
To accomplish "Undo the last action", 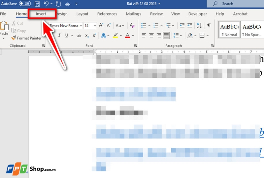I will (x=46, y=4).
